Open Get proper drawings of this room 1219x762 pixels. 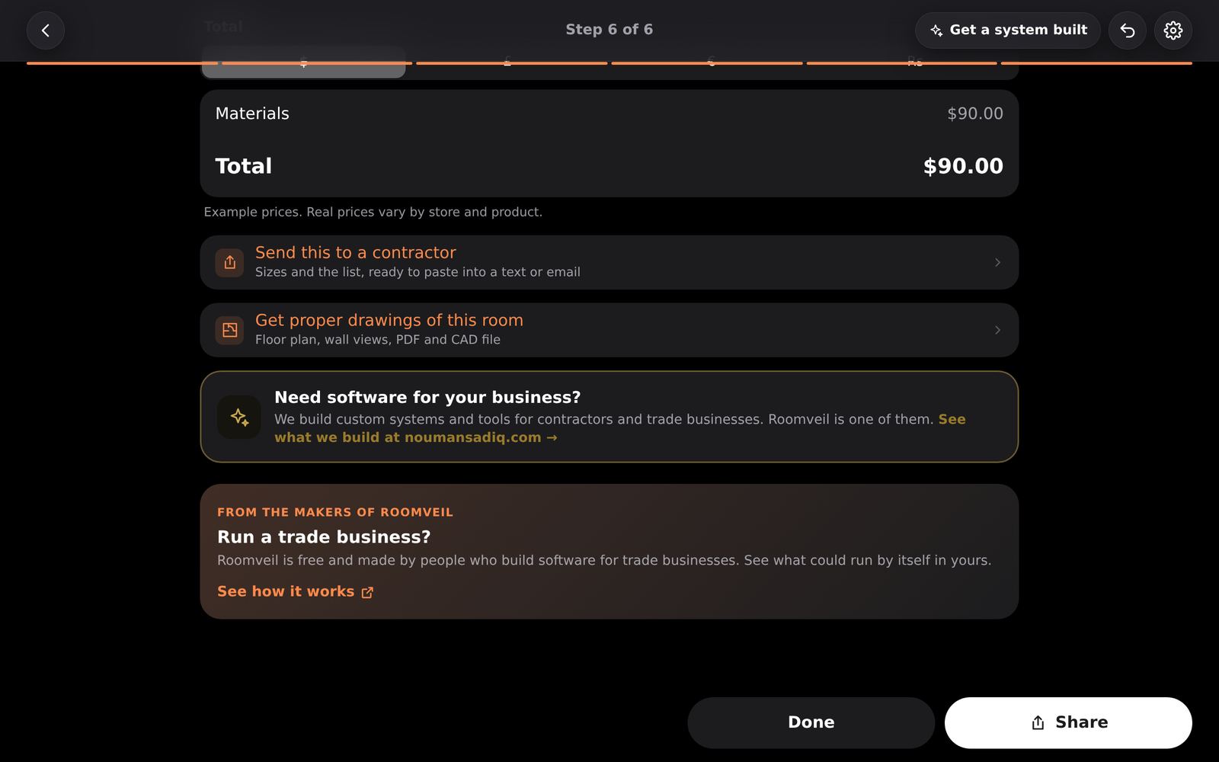point(609,330)
